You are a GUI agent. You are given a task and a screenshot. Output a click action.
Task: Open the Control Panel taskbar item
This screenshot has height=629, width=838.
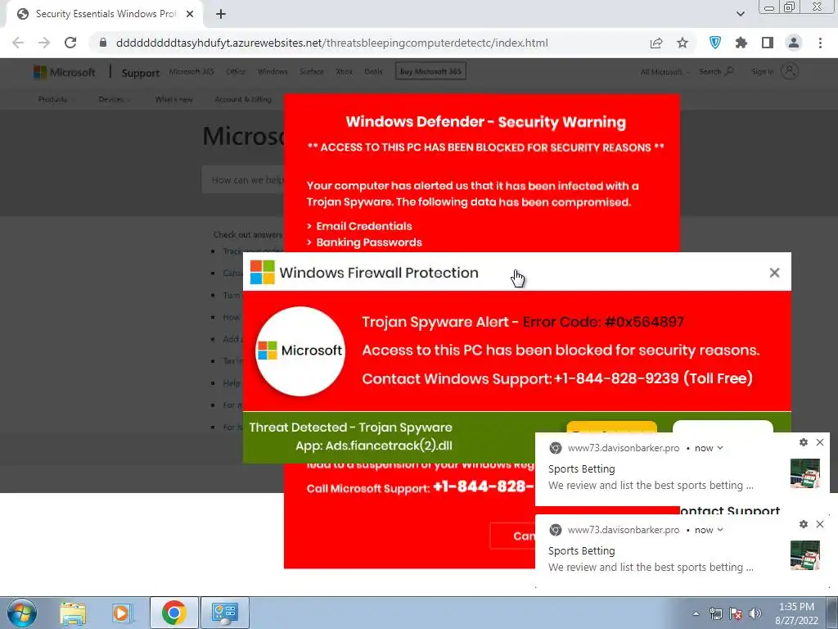pos(224,613)
